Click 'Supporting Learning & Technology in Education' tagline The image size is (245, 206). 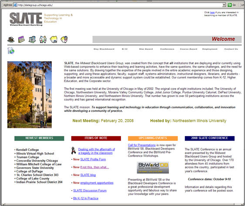(58, 18)
